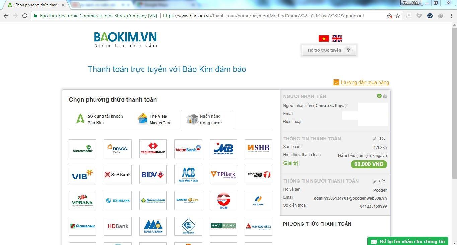Open the Phan Hữu Chrome profile button

[x=411, y=3]
